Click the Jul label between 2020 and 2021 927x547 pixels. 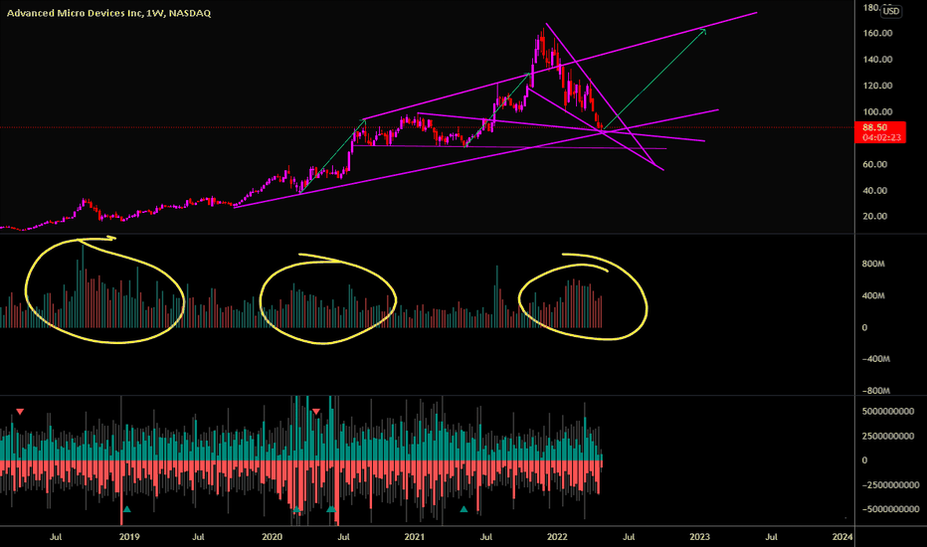point(343,537)
